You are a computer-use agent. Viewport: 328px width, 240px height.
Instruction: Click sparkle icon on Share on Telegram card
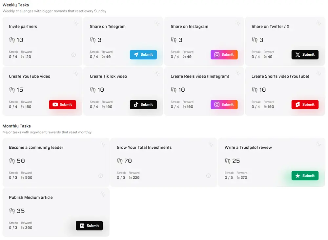[157, 23]
